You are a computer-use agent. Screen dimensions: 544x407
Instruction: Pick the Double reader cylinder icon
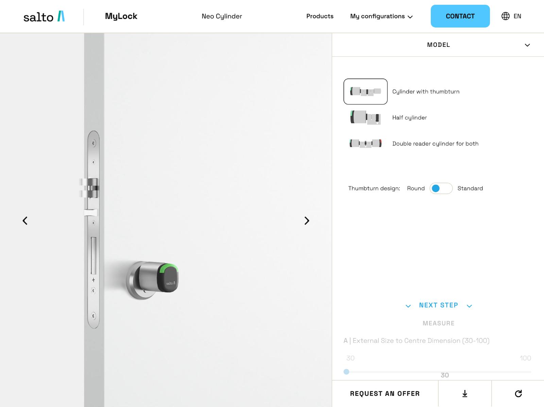(365, 143)
